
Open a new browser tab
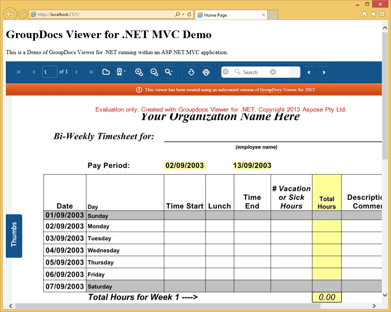[273, 15]
